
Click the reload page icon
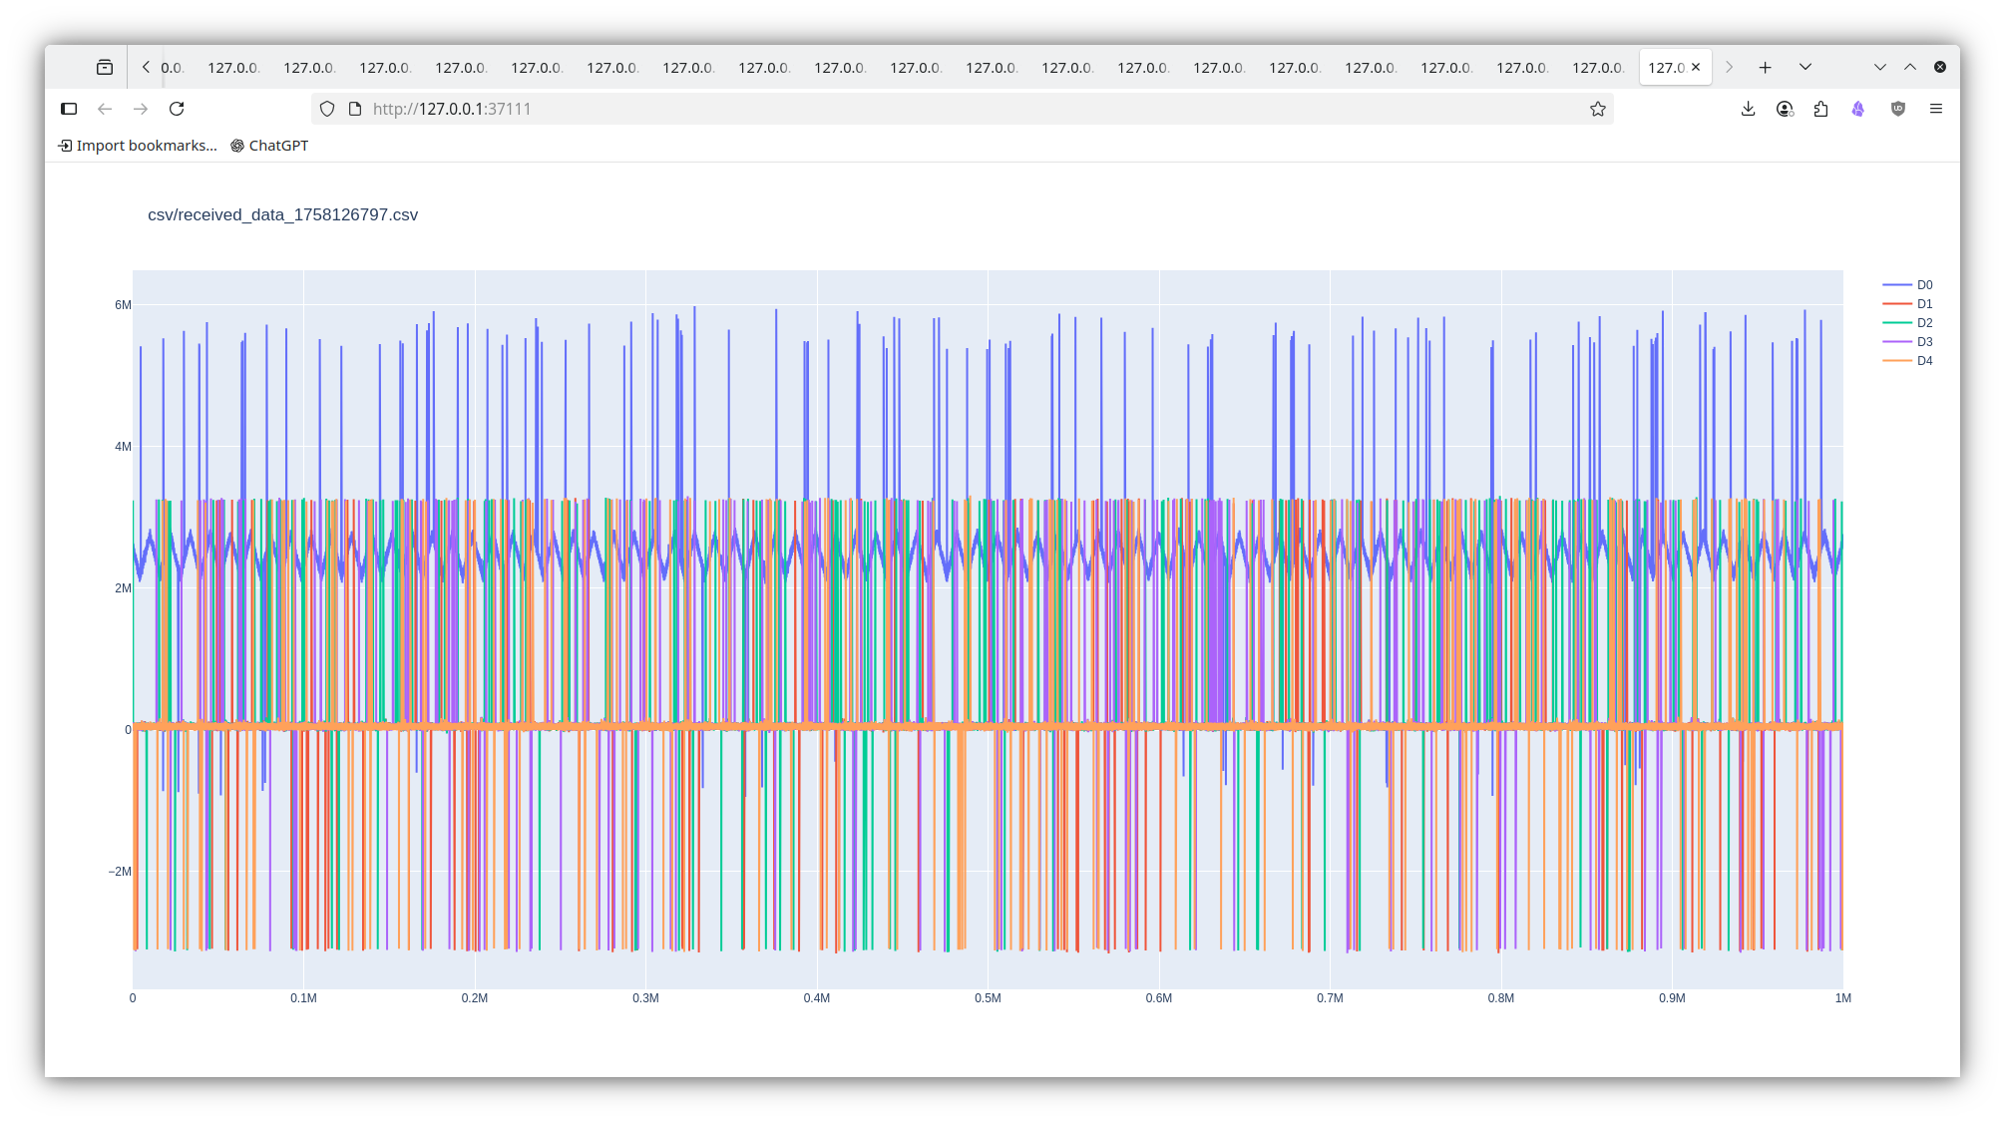point(177,109)
